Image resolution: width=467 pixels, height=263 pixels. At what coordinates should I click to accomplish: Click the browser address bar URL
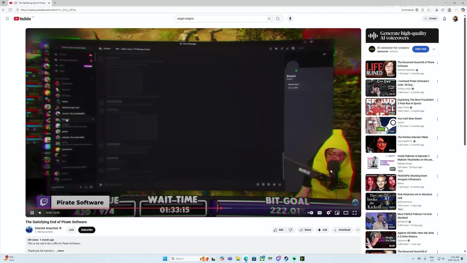point(48,10)
